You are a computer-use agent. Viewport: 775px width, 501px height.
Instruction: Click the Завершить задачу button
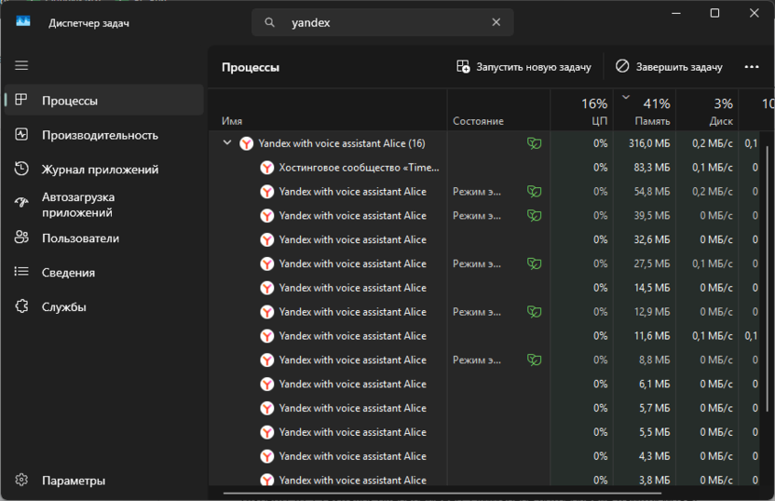point(669,67)
